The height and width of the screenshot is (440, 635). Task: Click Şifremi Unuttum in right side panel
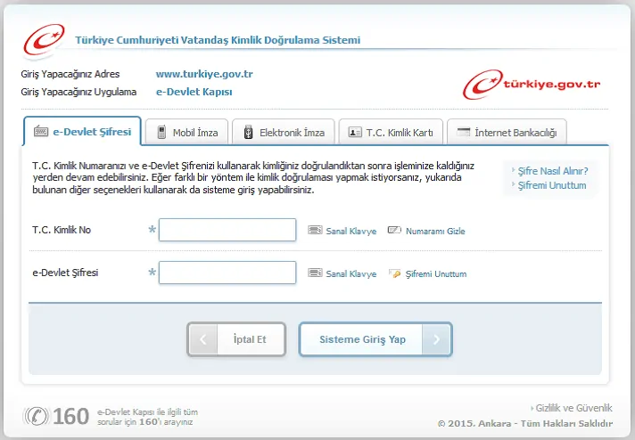tap(552, 185)
